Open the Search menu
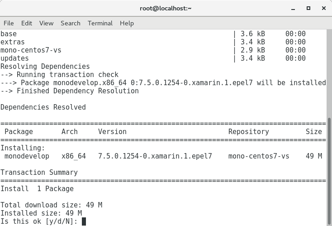 click(71, 23)
